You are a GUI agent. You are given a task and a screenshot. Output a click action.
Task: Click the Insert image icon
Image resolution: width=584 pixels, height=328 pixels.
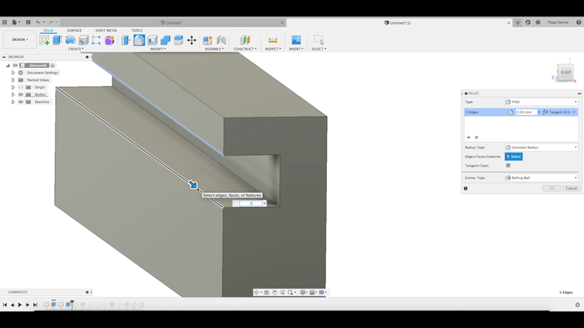coord(296,40)
